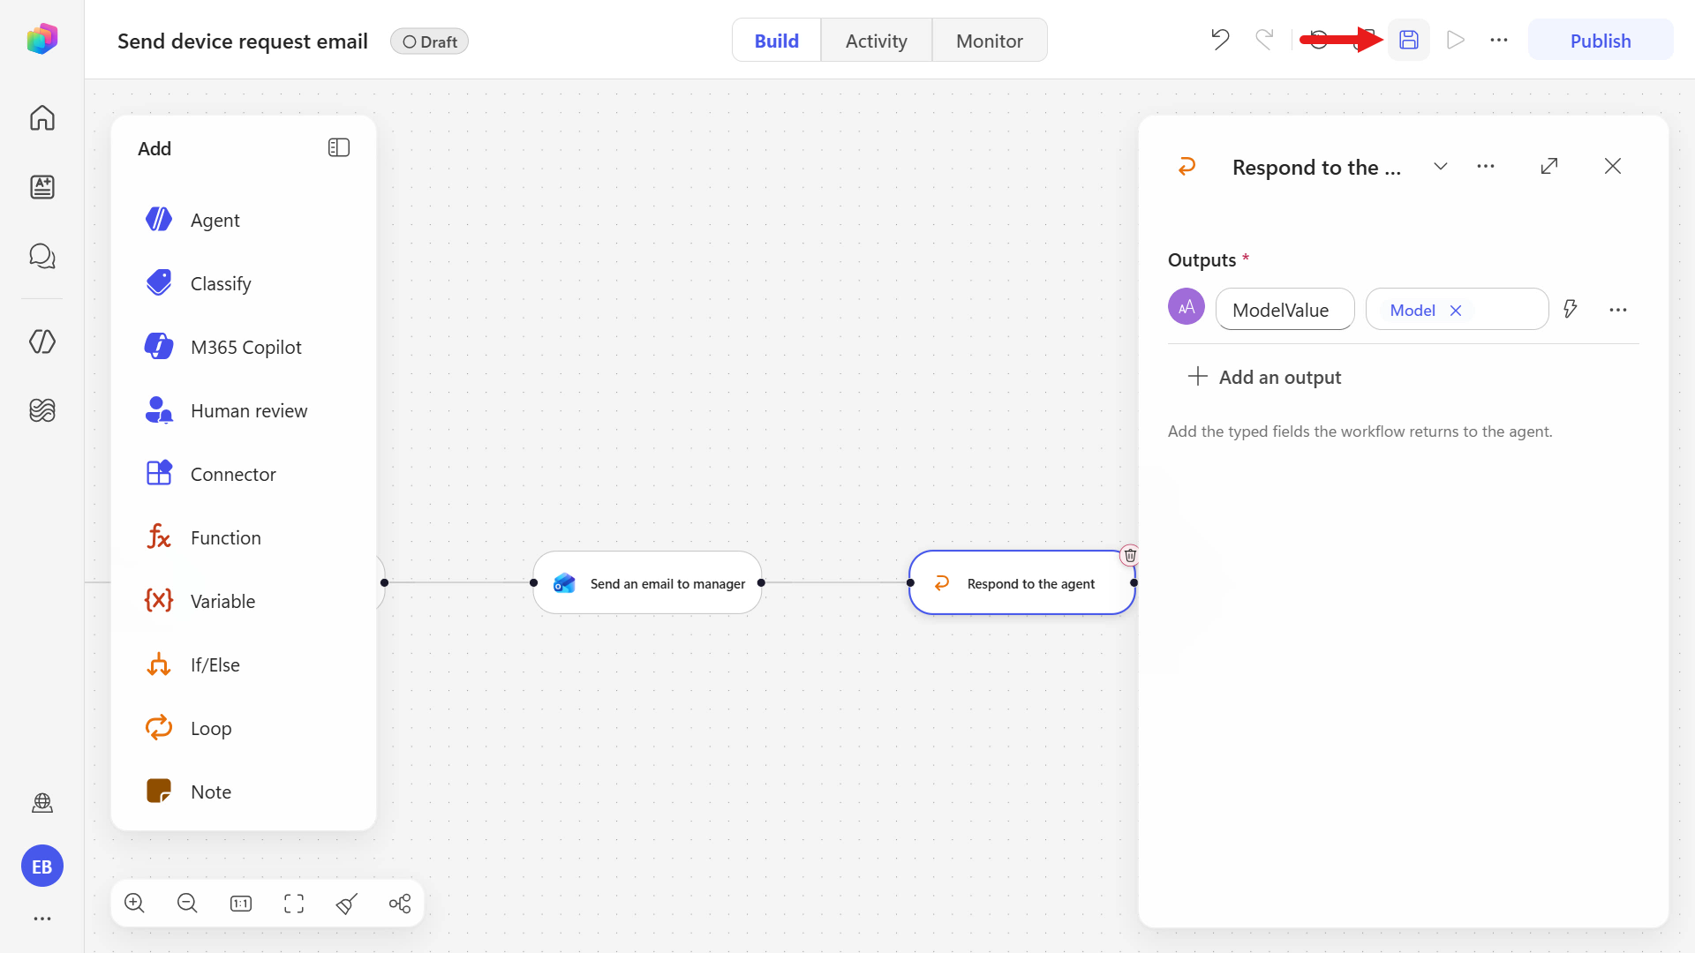Select the Respond to the agent node

coord(1021,583)
